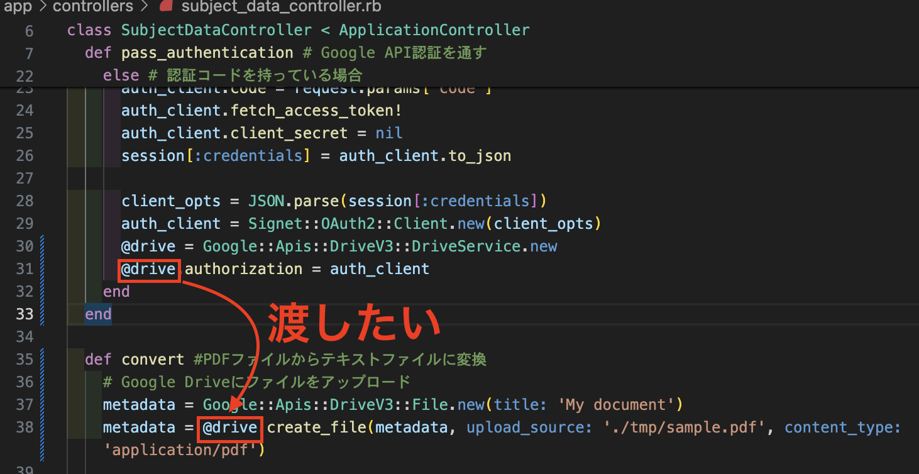
Task: Select line number 26 in the gutter
Action: [x=24, y=155]
